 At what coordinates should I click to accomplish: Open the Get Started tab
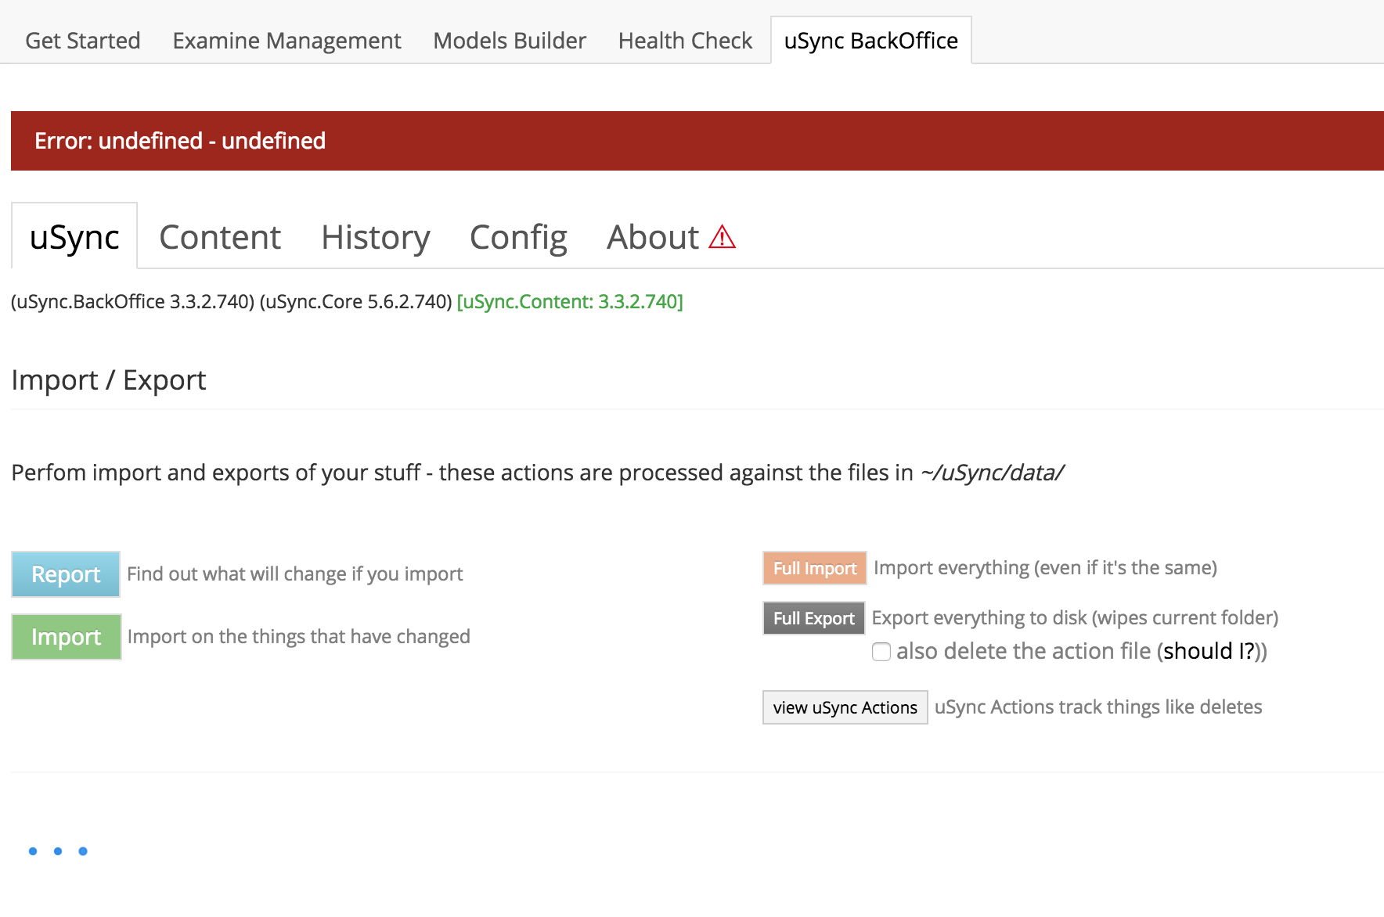pos(83,41)
